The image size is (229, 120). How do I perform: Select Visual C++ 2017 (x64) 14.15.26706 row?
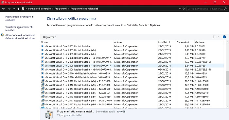coord(132,101)
